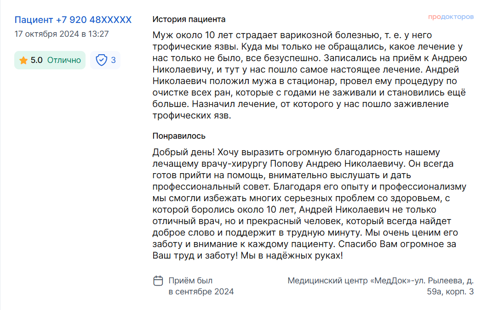
Task: Click the review date 17 октября 2024
Action: (x=46, y=34)
